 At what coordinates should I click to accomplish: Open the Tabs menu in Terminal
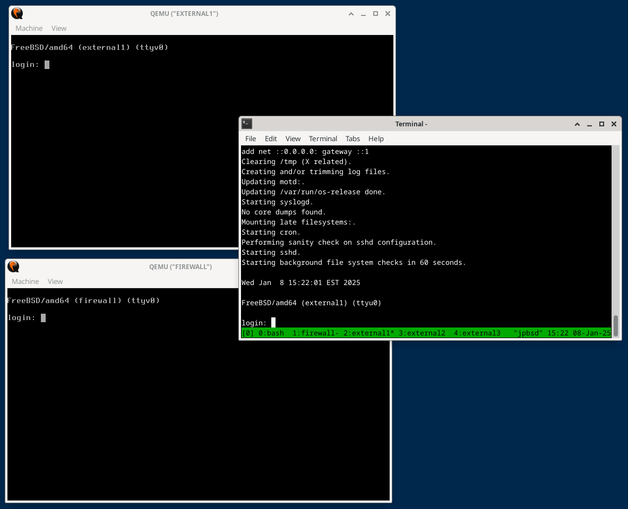click(x=352, y=139)
